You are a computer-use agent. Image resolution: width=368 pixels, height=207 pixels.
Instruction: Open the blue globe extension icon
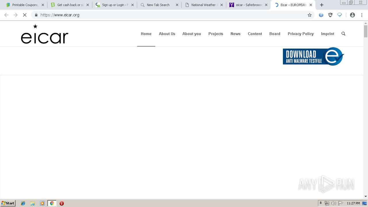(x=321, y=15)
